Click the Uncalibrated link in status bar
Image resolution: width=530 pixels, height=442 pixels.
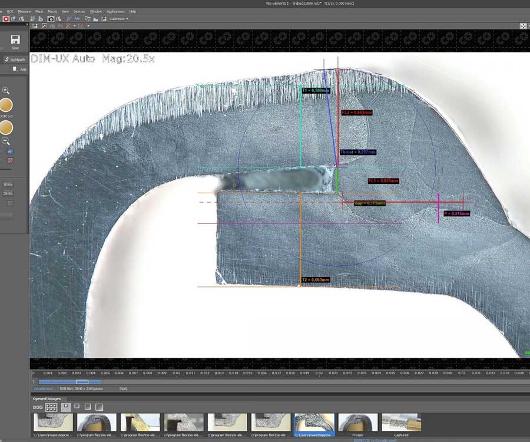[43, 389]
